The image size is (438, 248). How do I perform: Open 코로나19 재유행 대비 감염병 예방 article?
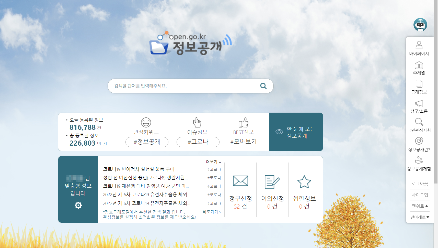[x=146, y=186]
